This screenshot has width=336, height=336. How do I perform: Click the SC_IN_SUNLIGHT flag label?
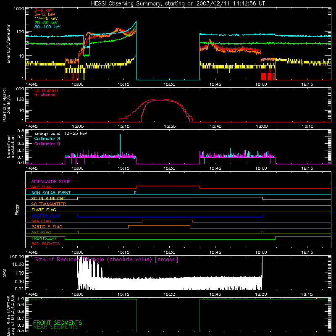point(48,198)
